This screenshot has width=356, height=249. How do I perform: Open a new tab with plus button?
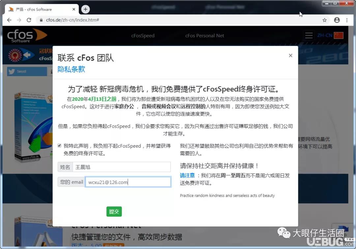85,9
